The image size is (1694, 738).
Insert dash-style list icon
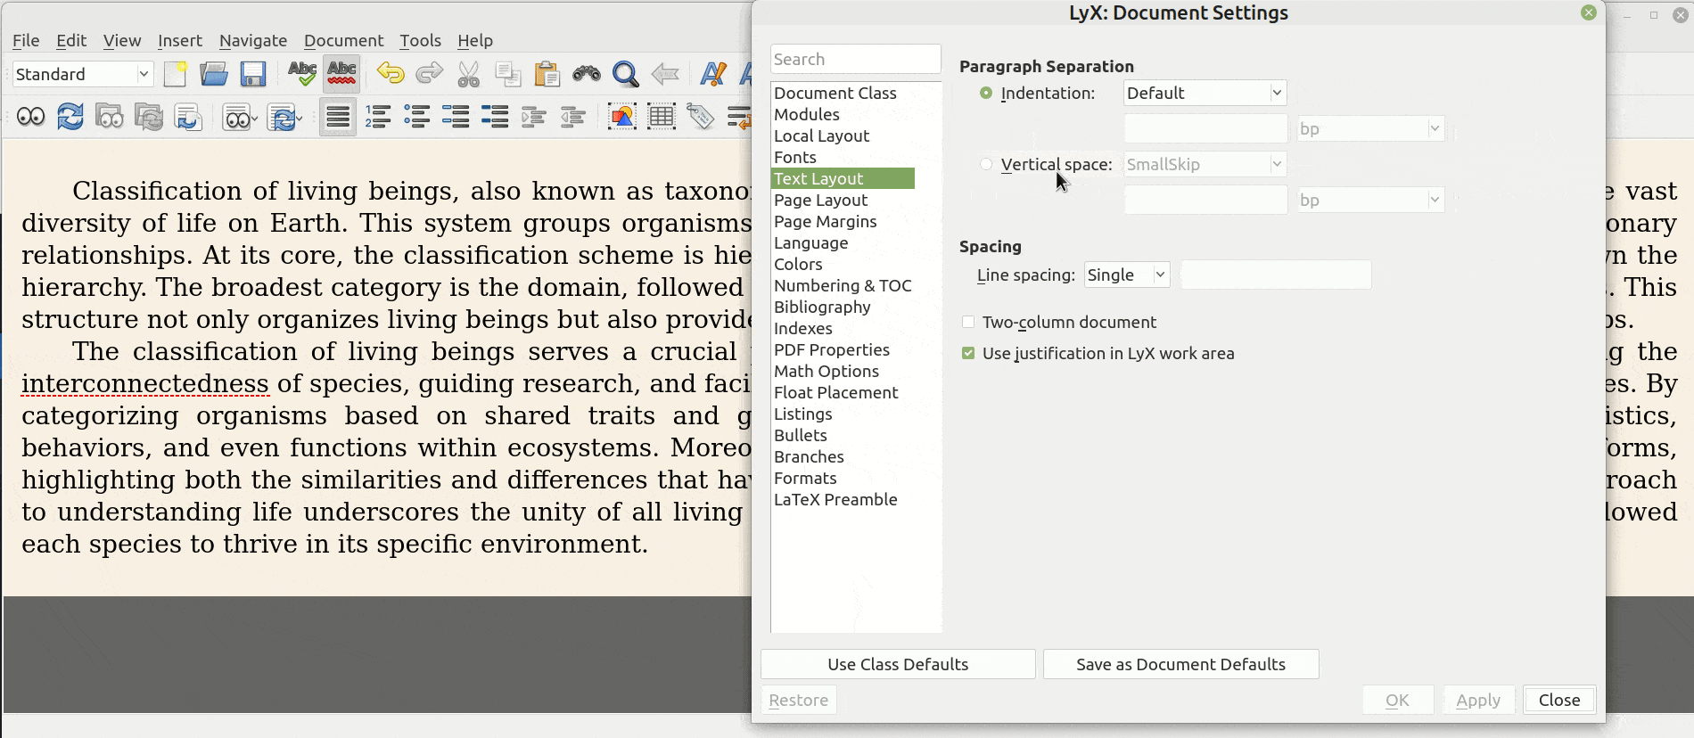tap(456, 117)
